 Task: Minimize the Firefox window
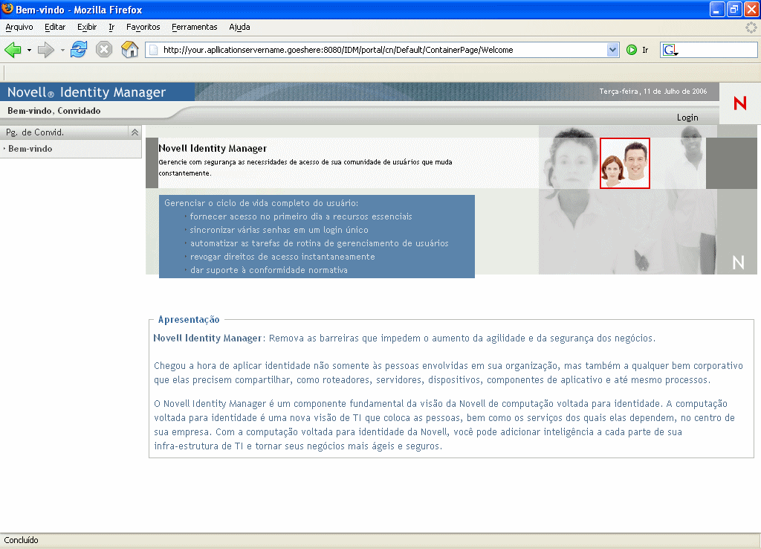coord(717,9)
